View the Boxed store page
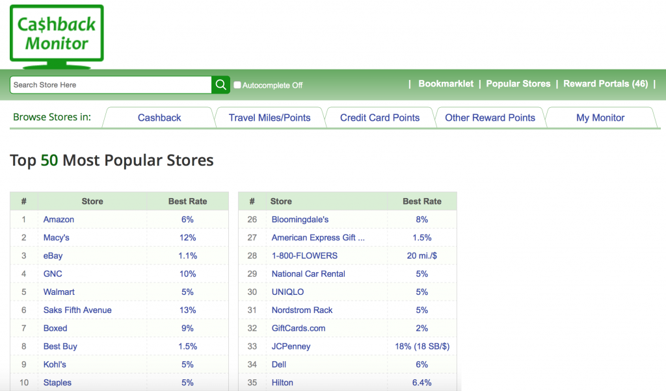The width and height of the screenshot is (666, 391). [x=55, y=328]
